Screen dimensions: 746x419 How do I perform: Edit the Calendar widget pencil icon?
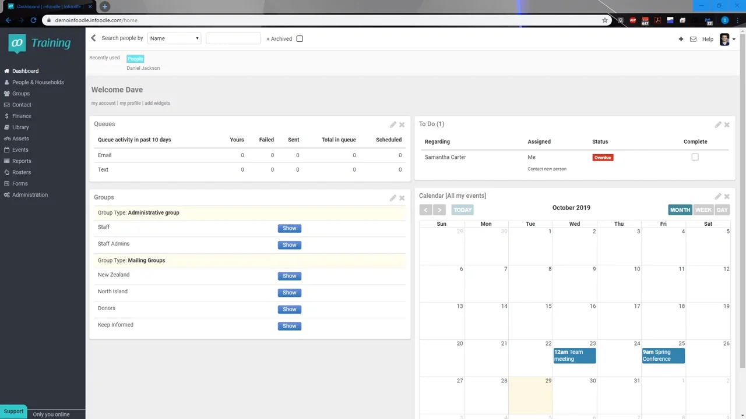coord(718,196)
